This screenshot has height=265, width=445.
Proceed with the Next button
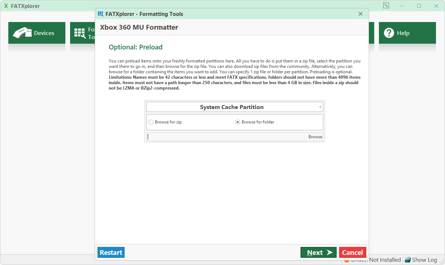click(x=319, y=252)
